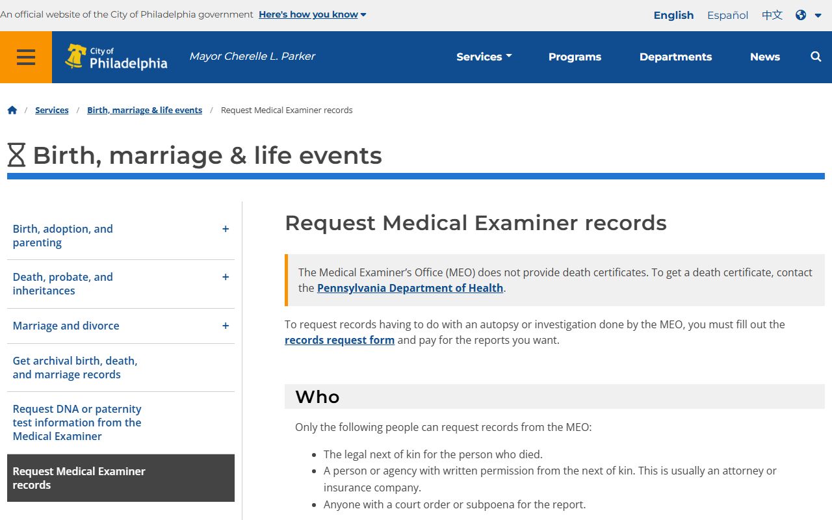Click the hourglass icon beside section title
The width and height of the screenshot is (832, 520).
point(16,155)
